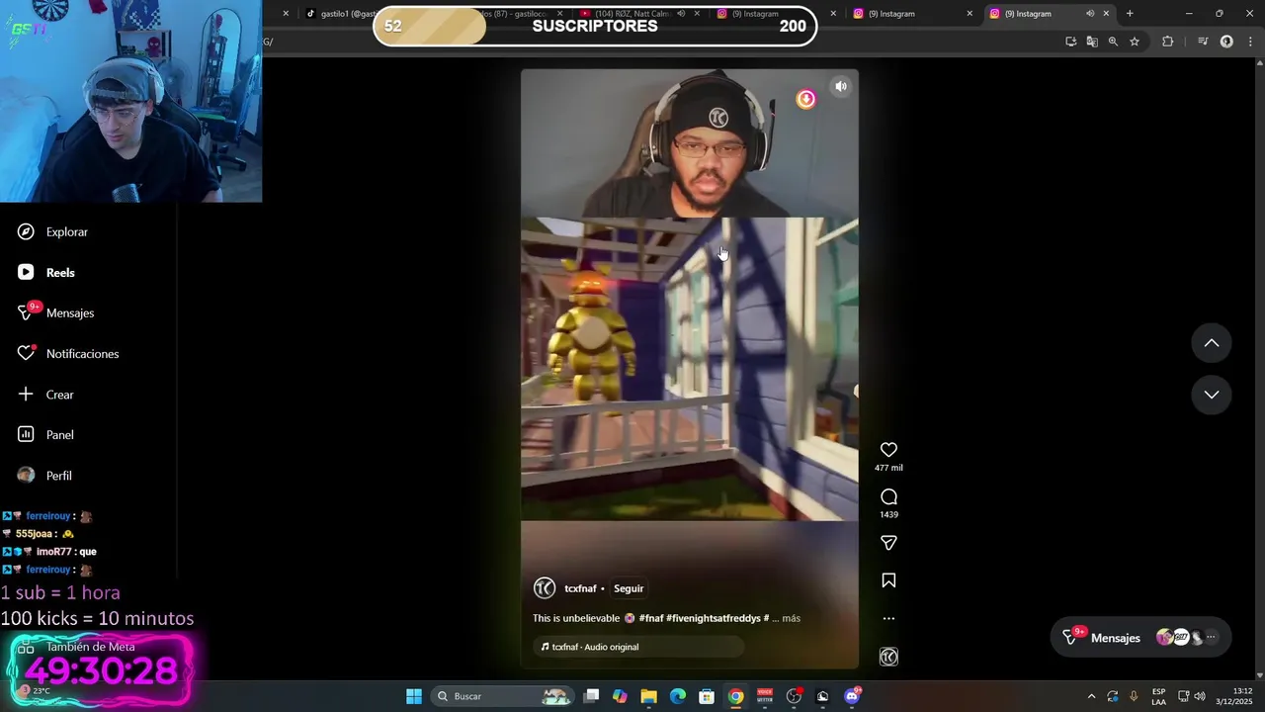Save the reel with bookmark icon
Viewport: 1265px width, 712px height.
pos(888,580)
